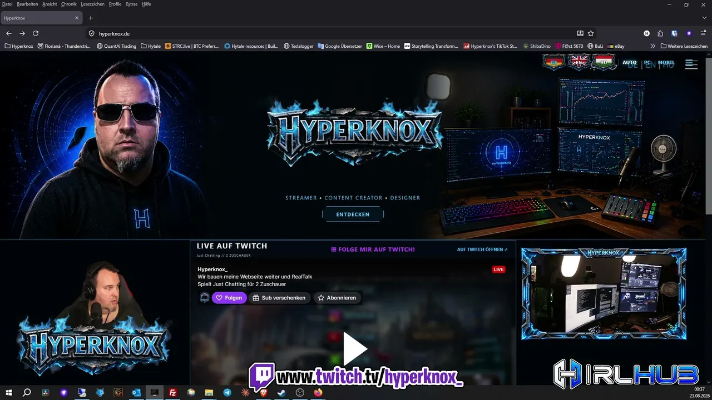Open the Lesezeichen menu

tap(93, 4)
